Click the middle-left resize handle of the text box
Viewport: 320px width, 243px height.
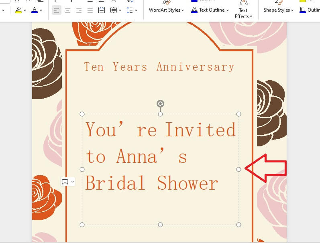82,169
